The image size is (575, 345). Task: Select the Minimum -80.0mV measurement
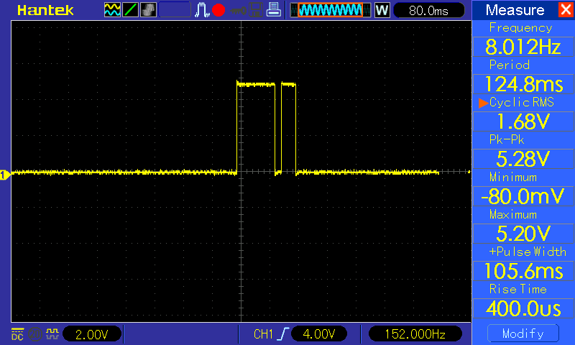(x=523, y=196)
